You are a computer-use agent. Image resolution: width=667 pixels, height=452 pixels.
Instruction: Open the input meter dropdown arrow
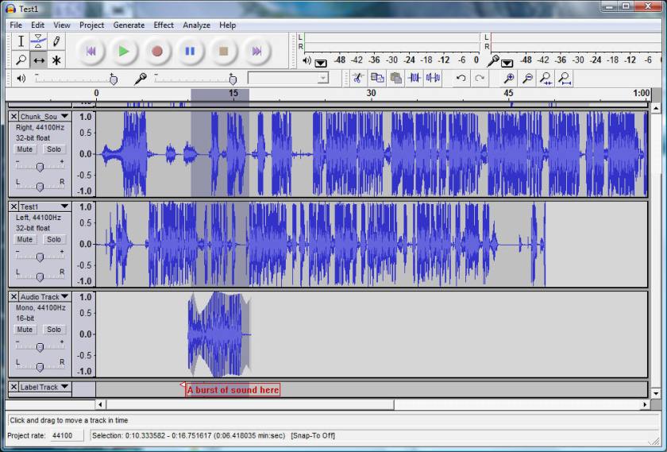tap(507, 63)
